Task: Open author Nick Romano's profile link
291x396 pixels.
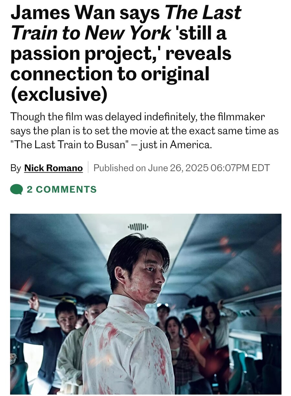Action: 53,168
